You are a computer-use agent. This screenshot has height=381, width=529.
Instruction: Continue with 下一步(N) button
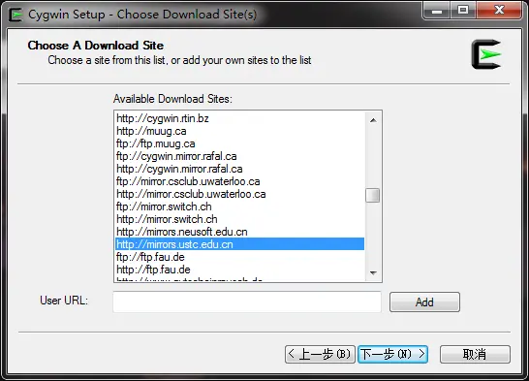coord(392,354)
